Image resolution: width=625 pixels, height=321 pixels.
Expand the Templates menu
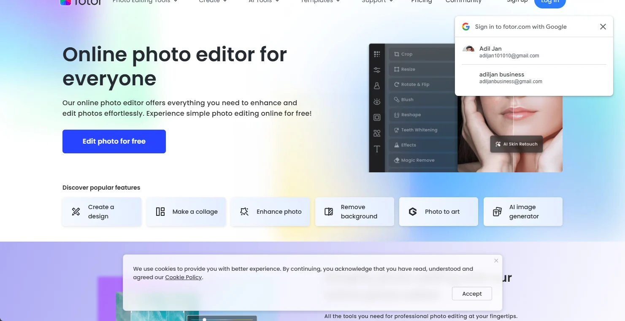[320, 2]
